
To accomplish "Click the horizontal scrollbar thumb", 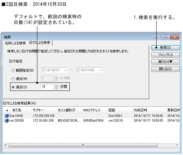I will 83,145.
